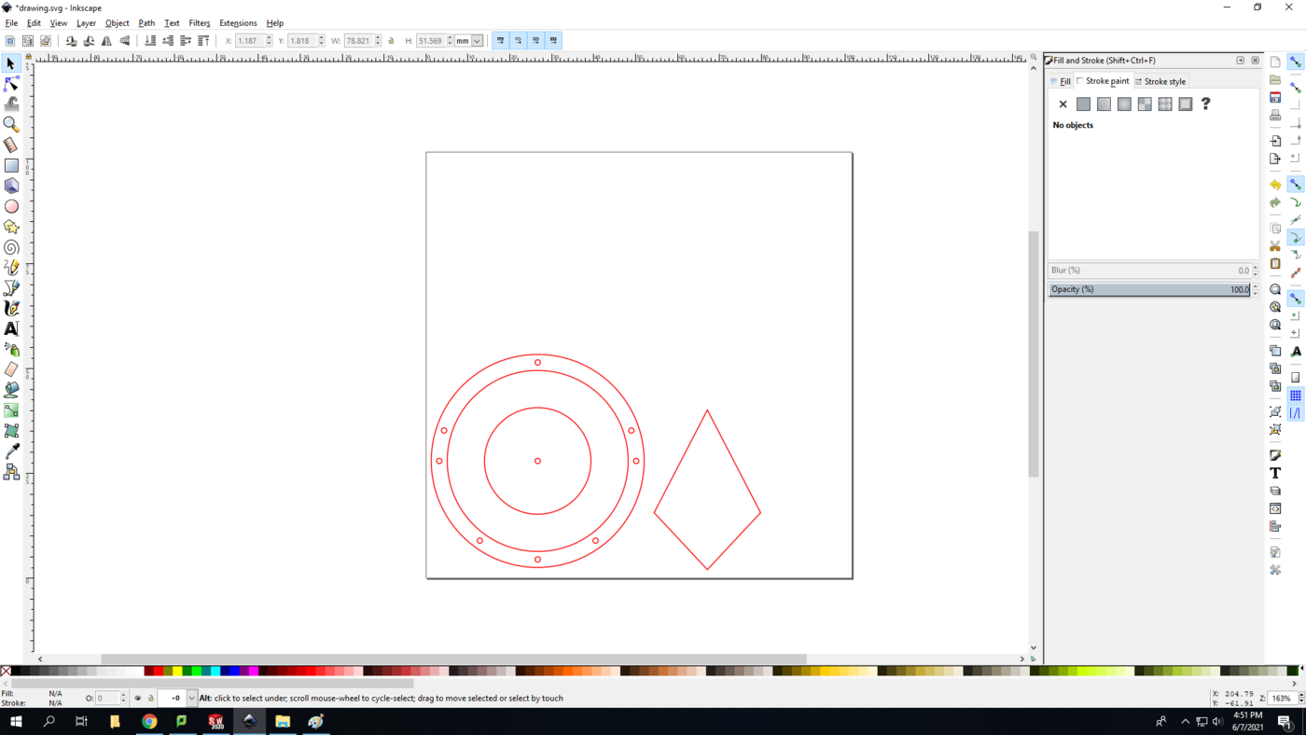Click the Opacity percent slider bar
The image size is (1306, 735).
(x=1149, y=290)
